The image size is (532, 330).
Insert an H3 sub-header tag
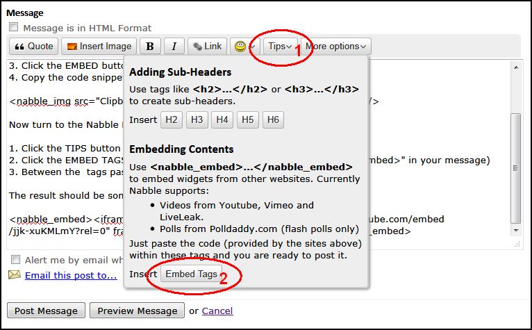coord(197,119)
